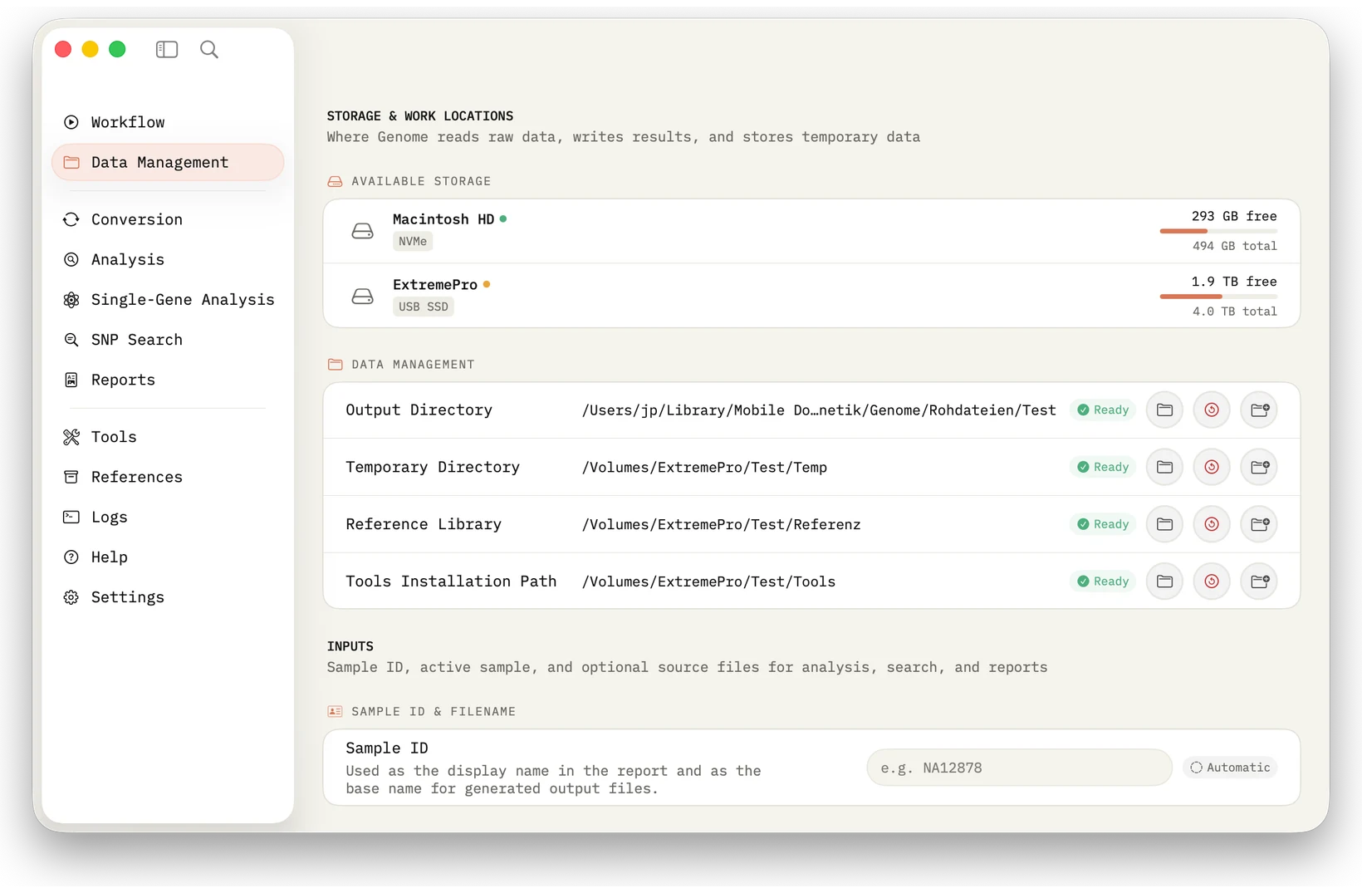Reset the Temporary Directory path
Screen dimensions: 1362x893
click(x=1212, y=467)
